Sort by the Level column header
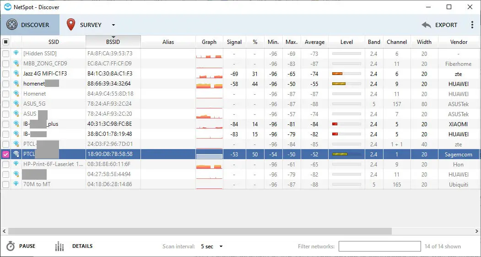This screenshot has width=481, height=257. pyautogui.click(x=346, y=42)
